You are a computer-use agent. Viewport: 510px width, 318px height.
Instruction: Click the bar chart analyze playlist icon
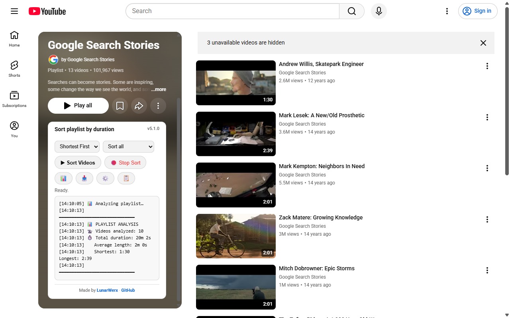click(x=63, y=178)
